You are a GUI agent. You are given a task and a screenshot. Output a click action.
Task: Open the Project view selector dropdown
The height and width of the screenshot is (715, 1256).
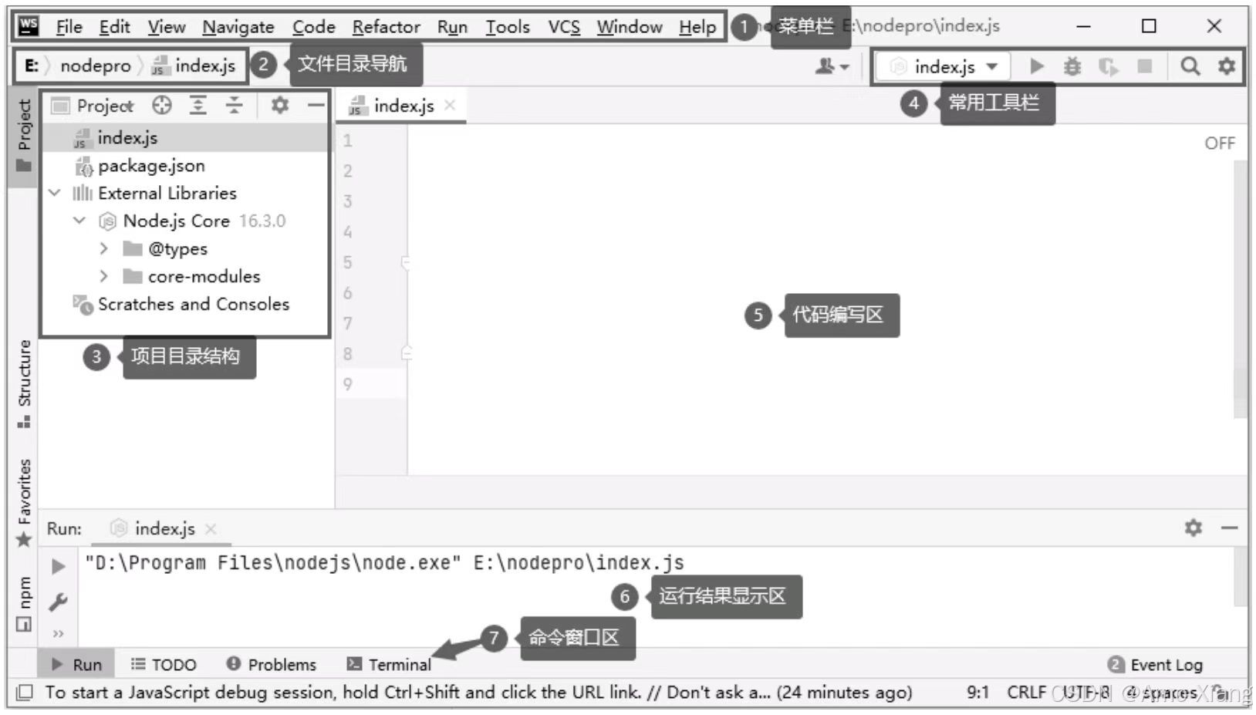click(92, 106)
